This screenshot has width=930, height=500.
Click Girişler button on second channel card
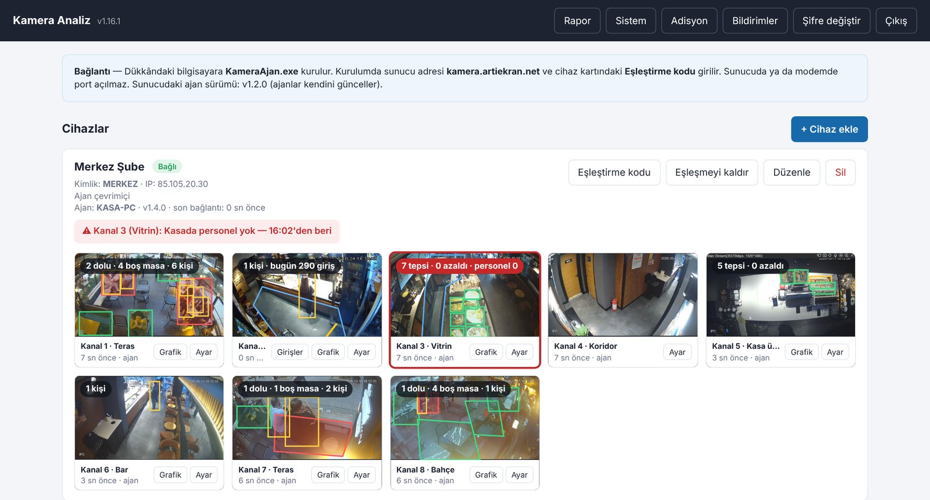pos(290,352)
